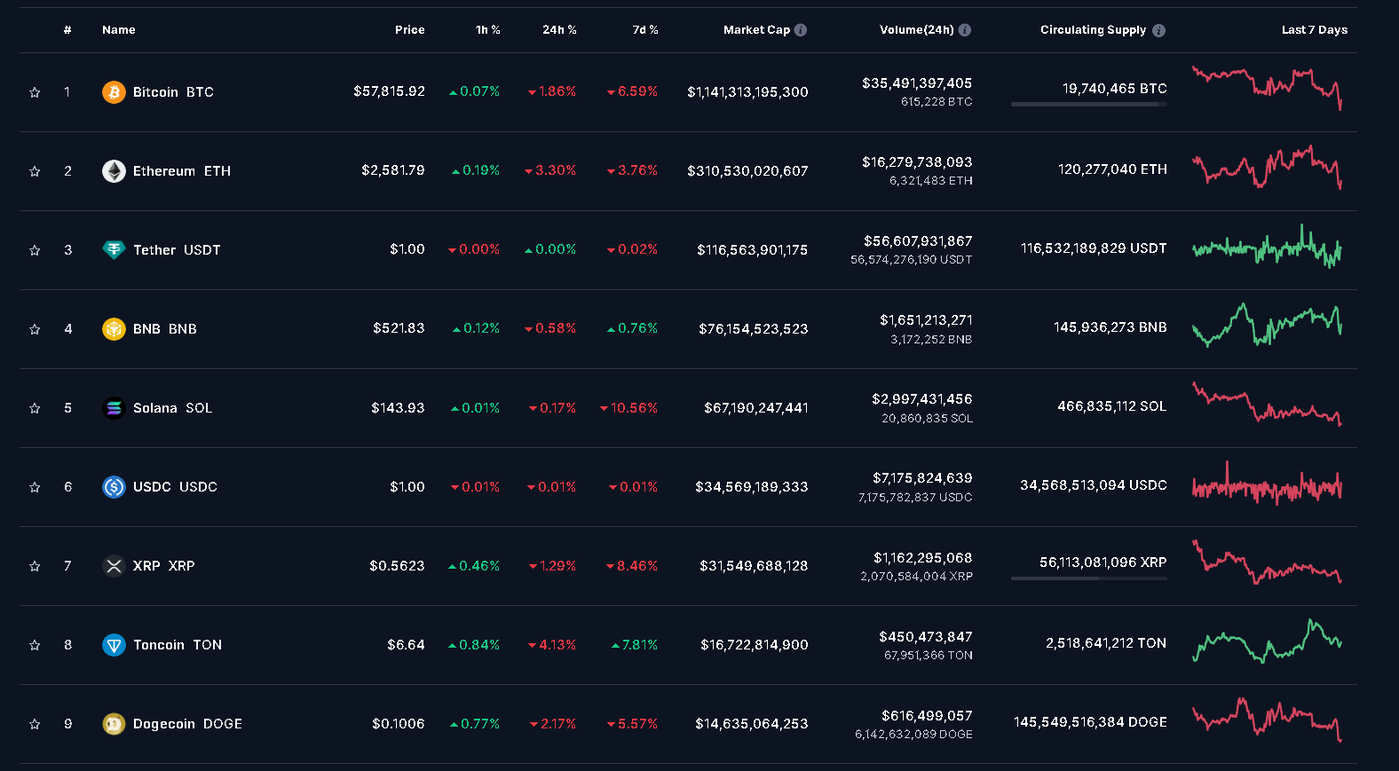Sort by 24h % column header
This screenshot has width=1399, height=771.
(559, 30)
